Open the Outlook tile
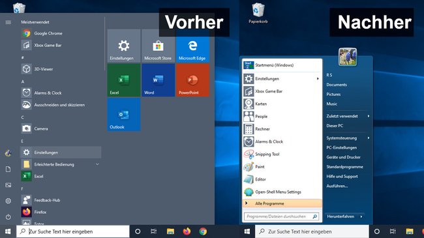Image resolution: width=424 pixels, height=238 pixels. click(124, 114)
